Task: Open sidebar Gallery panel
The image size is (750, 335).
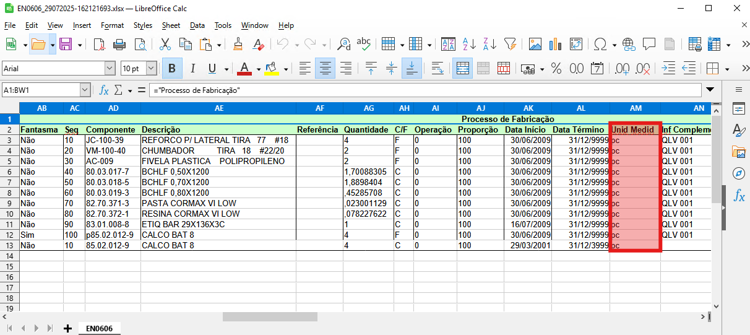Action: [x=739, y=152]
